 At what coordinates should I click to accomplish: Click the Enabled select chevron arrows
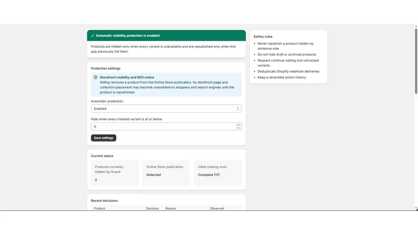[238, 109]
